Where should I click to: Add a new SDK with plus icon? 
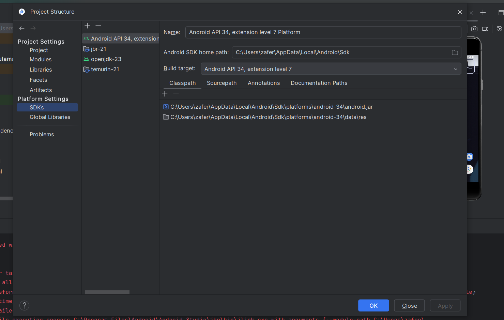(87, 26)
